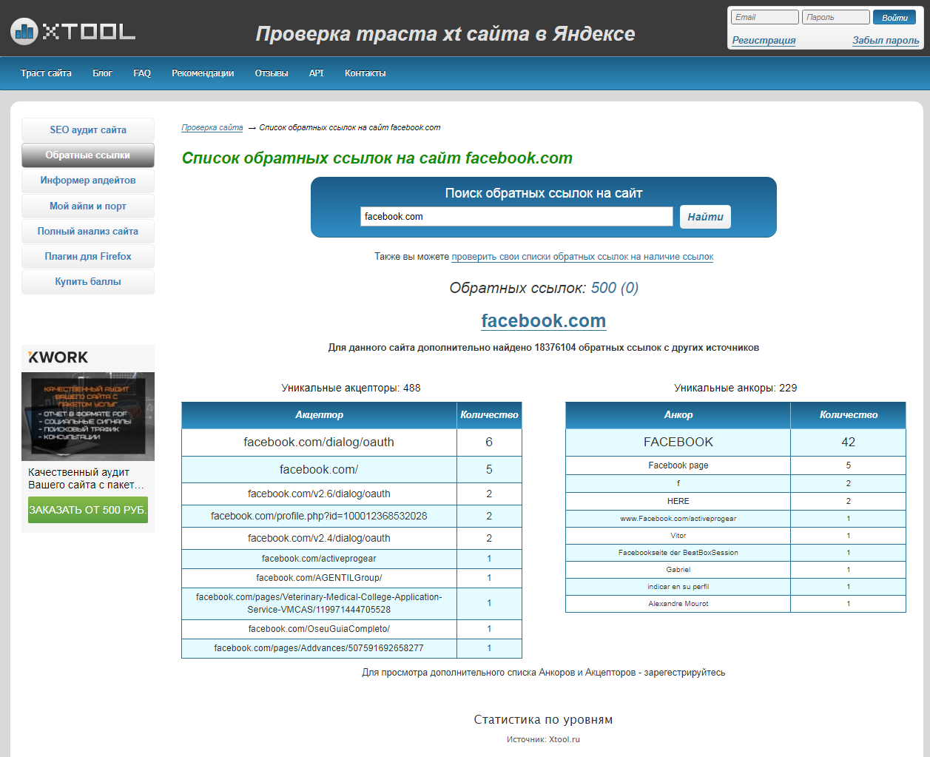Select Купить баллы sidebar button
Viewport: 930px width, 757px height.
(x=88, y=281)
